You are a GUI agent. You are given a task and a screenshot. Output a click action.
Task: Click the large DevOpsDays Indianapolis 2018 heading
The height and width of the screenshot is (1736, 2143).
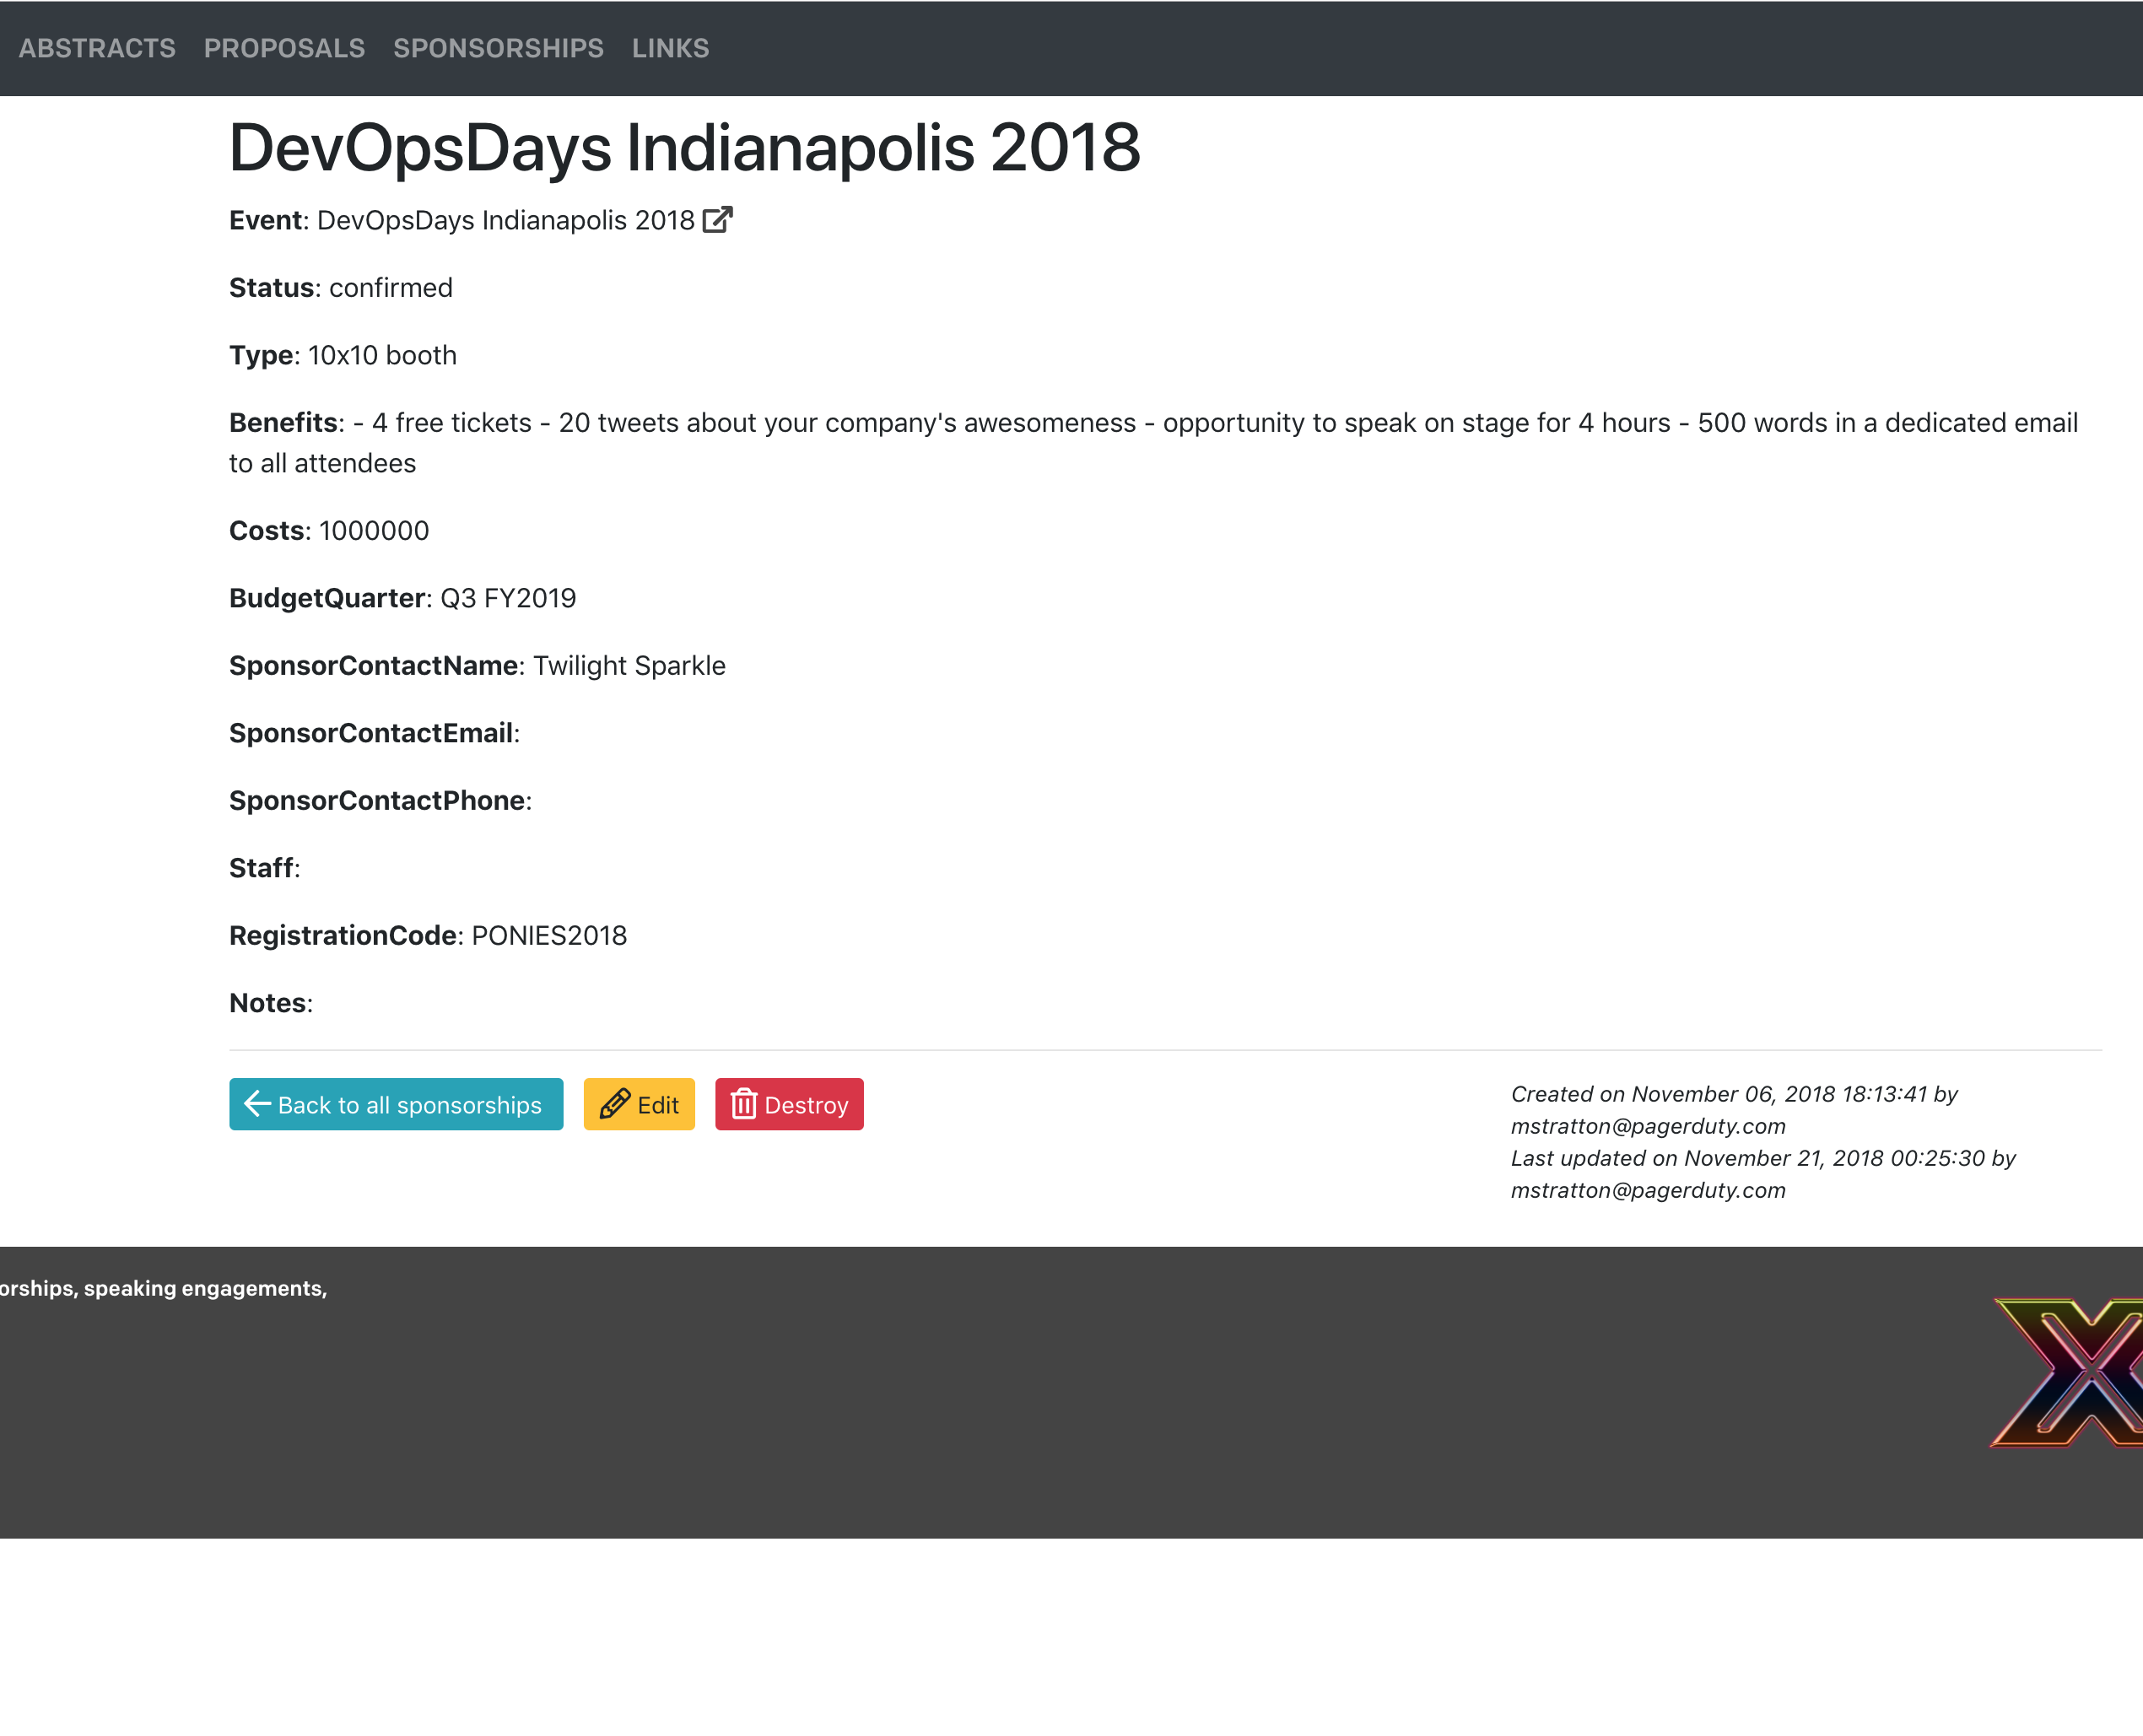[684, 148]
